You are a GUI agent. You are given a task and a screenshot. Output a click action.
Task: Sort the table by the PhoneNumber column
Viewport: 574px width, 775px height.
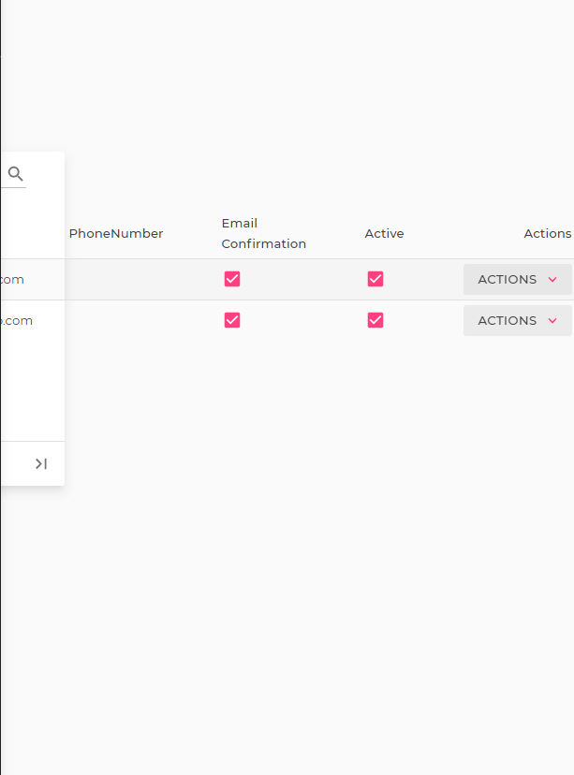click(x=115, y=233)
